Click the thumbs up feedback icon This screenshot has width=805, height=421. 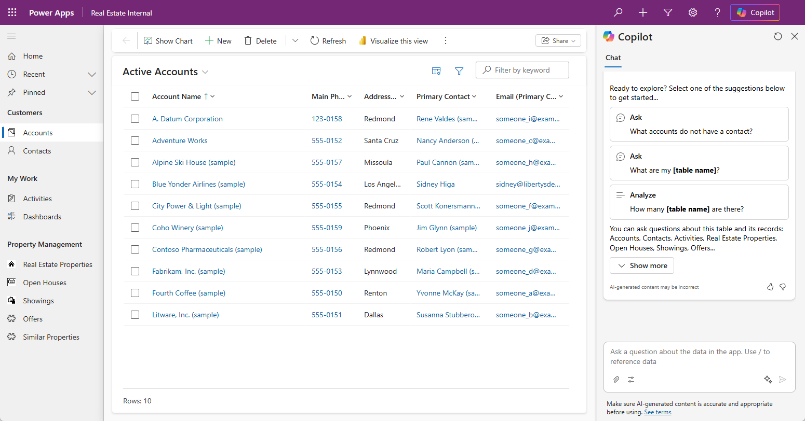coord(770,287)
